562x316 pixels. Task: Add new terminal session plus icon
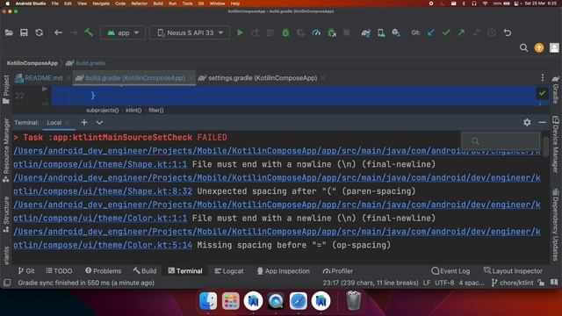pyautogui.click(x=84, y=123)
